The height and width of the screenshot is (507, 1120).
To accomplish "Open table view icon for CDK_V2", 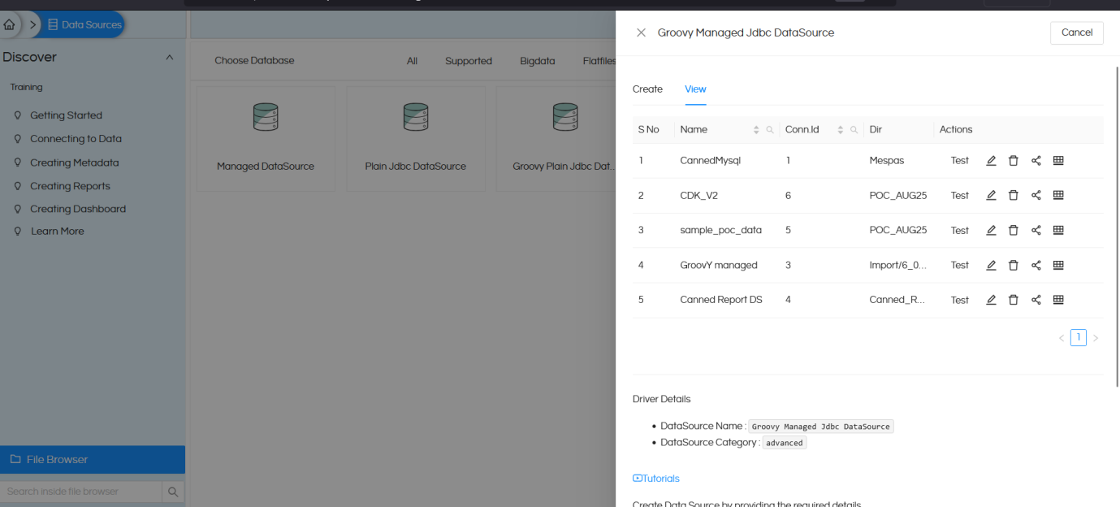I will pos(1058,196).
